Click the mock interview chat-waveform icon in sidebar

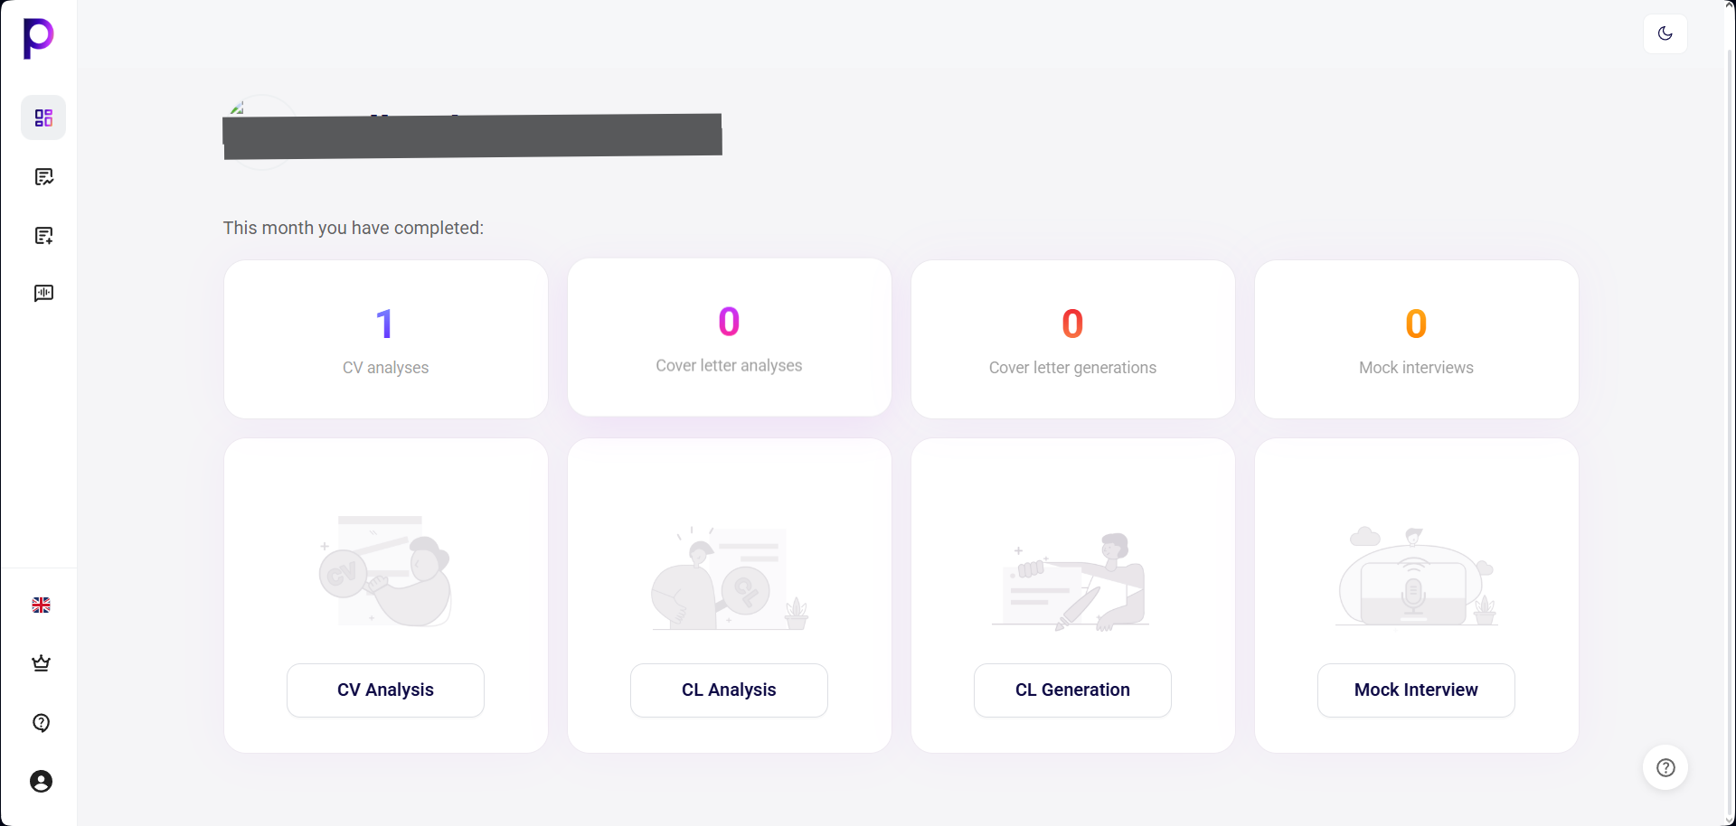pyautogui.click(x=42, y=293)
